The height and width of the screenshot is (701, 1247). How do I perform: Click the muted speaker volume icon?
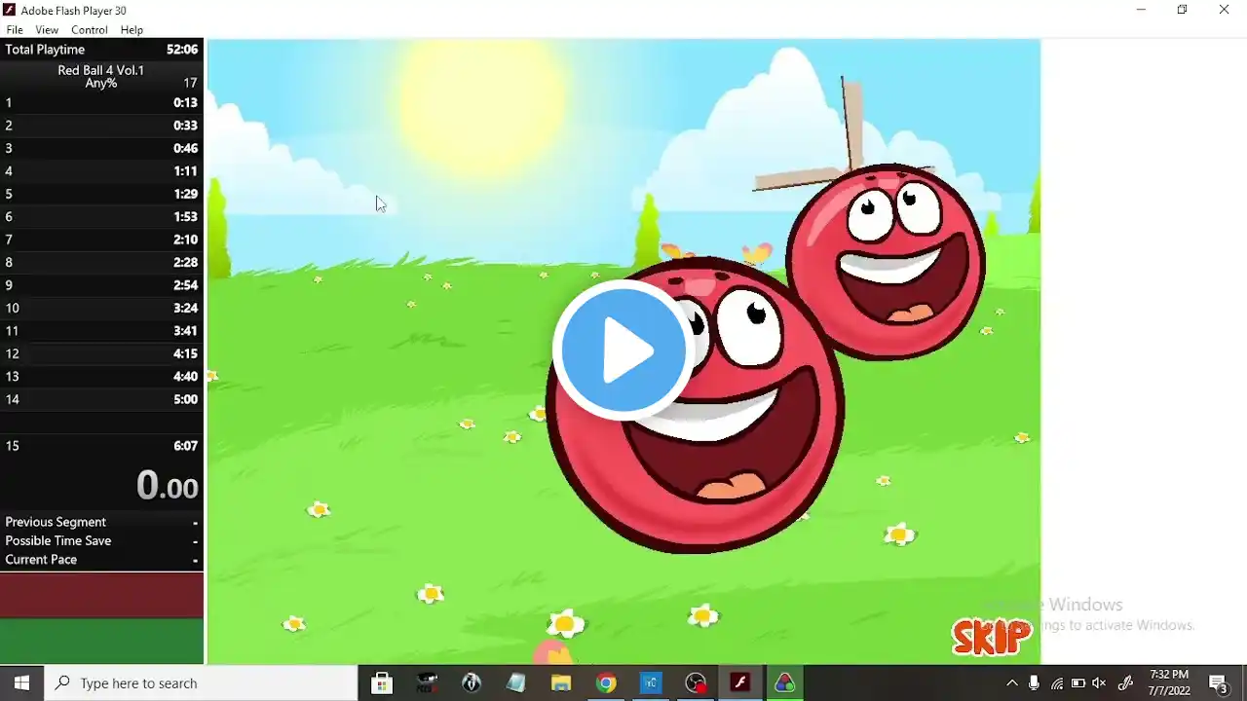tap(1099, 683)
